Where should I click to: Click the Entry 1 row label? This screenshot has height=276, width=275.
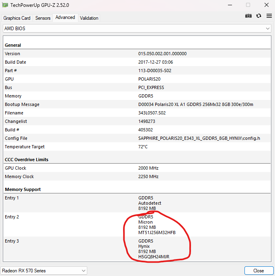(x=12, y=198)
